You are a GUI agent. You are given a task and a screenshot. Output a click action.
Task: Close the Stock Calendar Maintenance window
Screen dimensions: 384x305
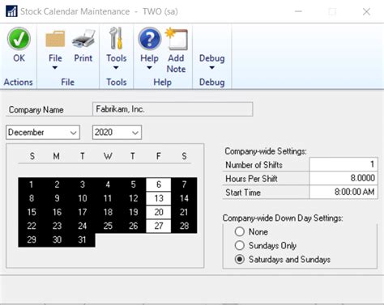[x=366, y=11]
